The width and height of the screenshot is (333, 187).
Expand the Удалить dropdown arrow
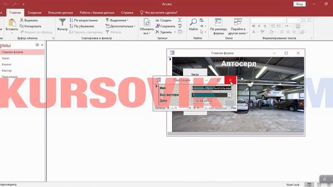175,32
